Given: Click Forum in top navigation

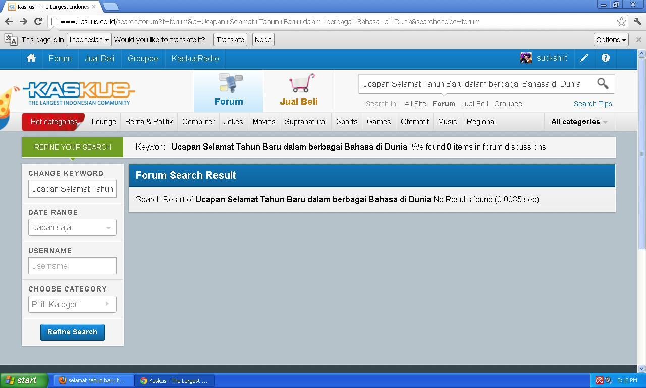Looking at the screenshot, I should coord(60,58).
